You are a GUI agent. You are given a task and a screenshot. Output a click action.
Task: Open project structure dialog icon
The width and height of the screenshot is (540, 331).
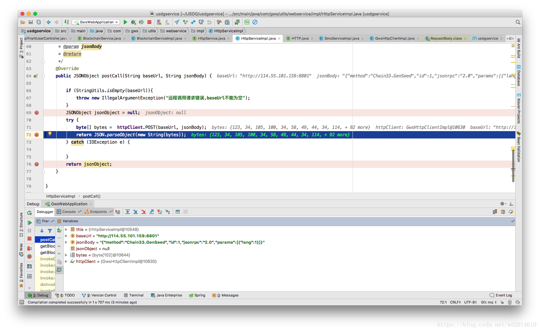point(227,22)
